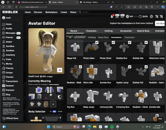Open Discover in the top navigation

(38, 12)
